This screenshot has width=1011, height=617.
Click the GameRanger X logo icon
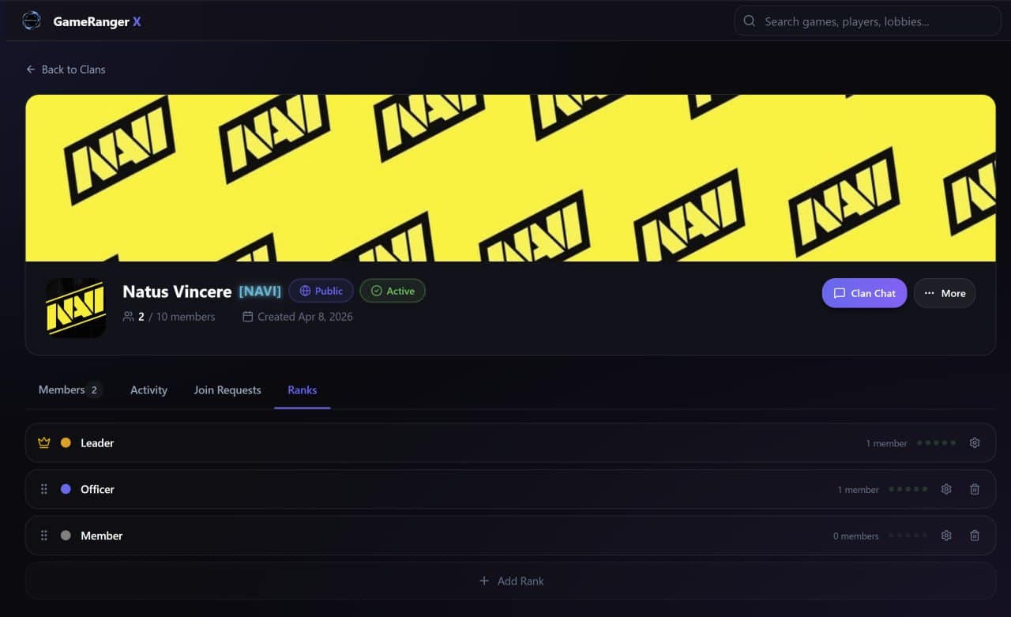tap(32, 21)
